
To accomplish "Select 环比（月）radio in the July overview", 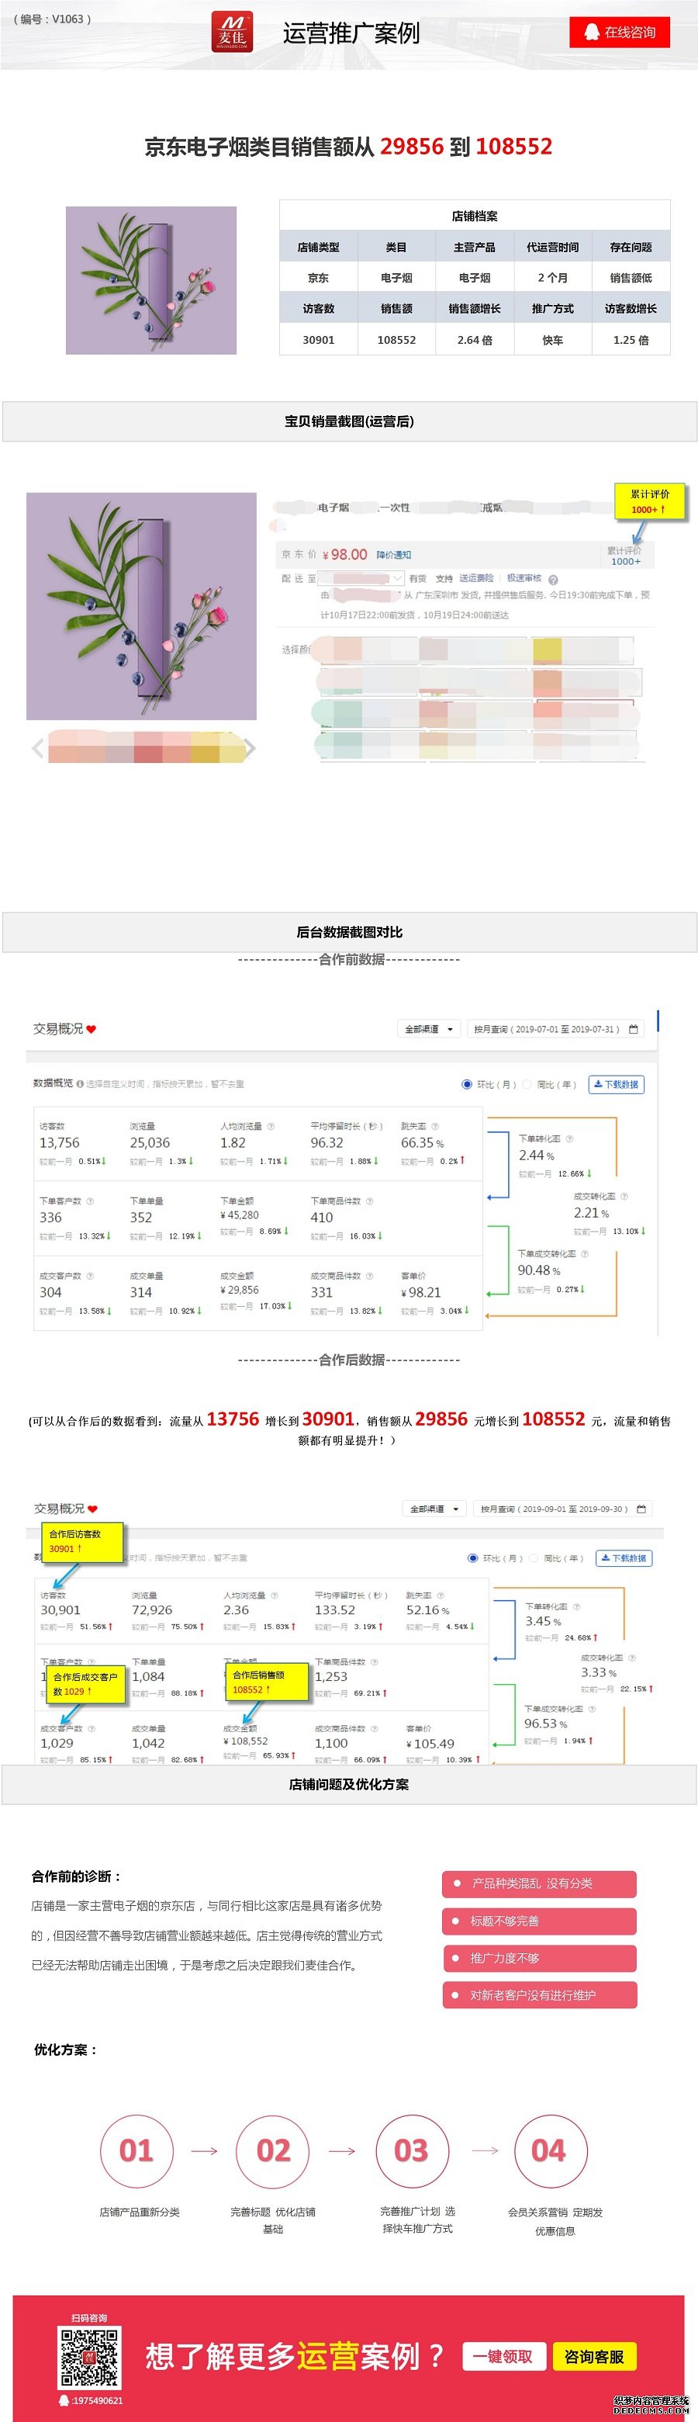I will coord(467,1084).
